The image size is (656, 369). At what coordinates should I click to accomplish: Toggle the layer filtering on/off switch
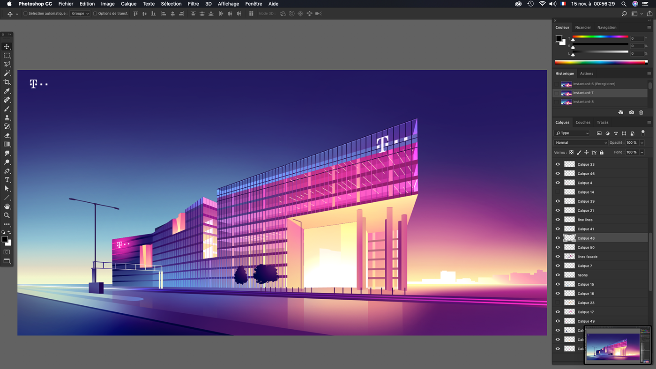643,133
